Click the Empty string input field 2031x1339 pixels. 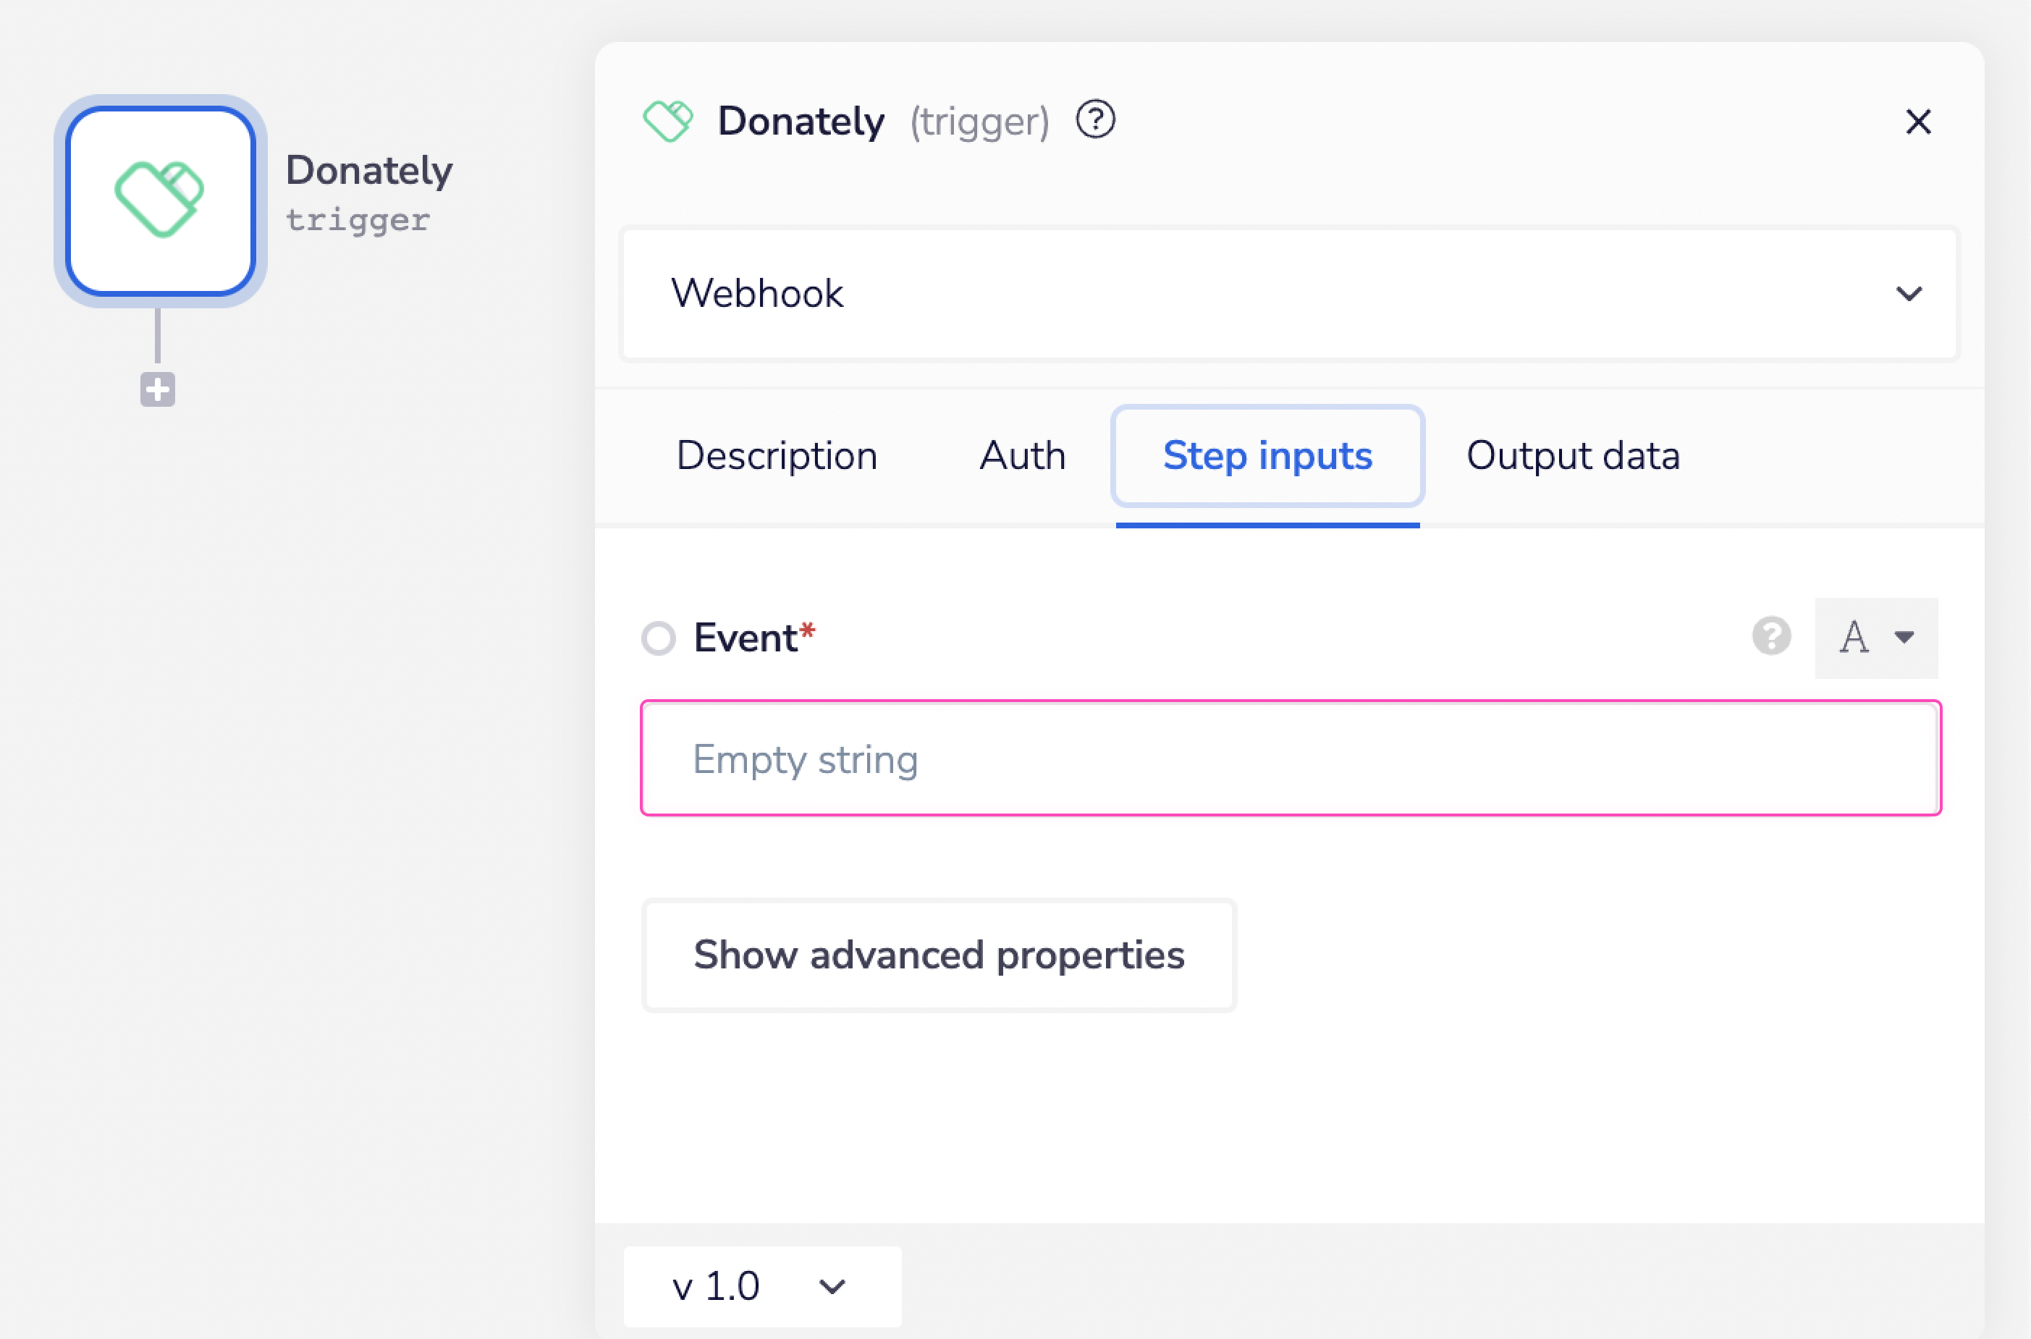[1291, 759]
